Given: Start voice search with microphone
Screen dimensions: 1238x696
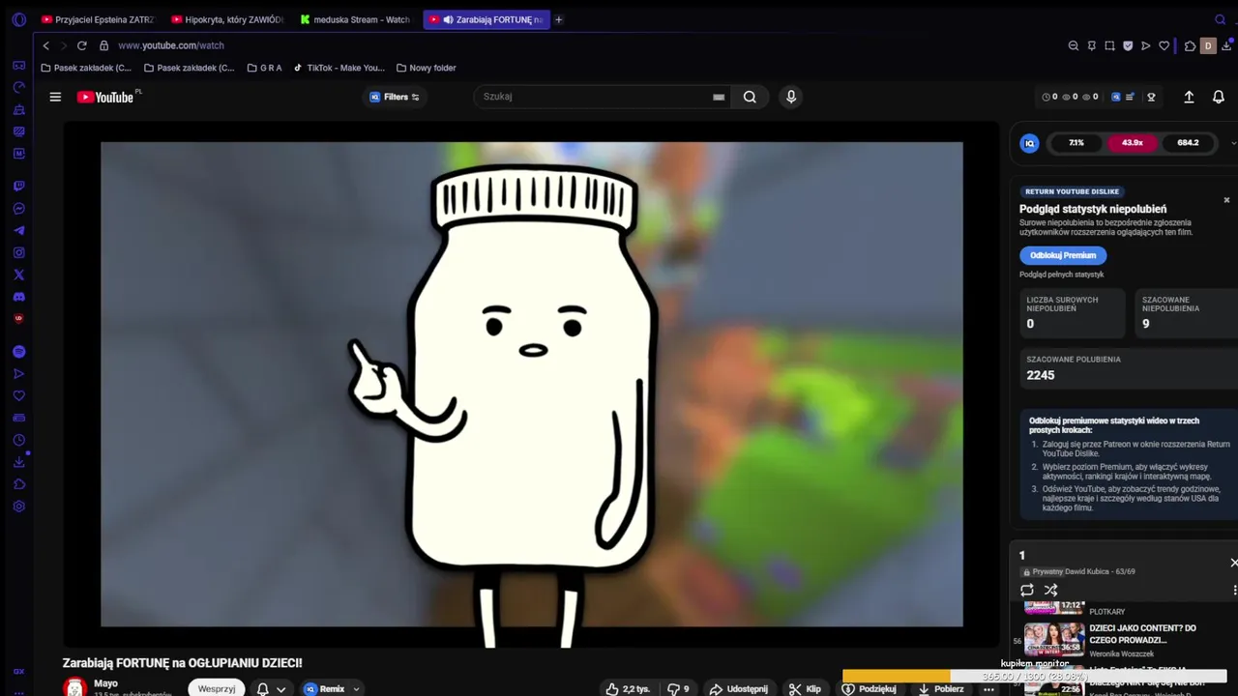Looking at the screenshot, I should pos(791,97).
